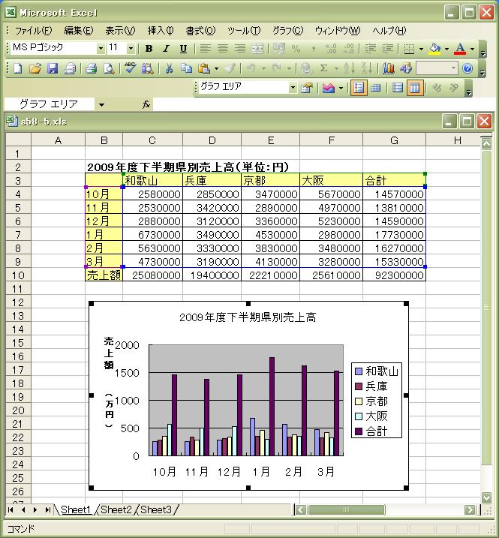Click the Center alignment icon

point(222,48)
